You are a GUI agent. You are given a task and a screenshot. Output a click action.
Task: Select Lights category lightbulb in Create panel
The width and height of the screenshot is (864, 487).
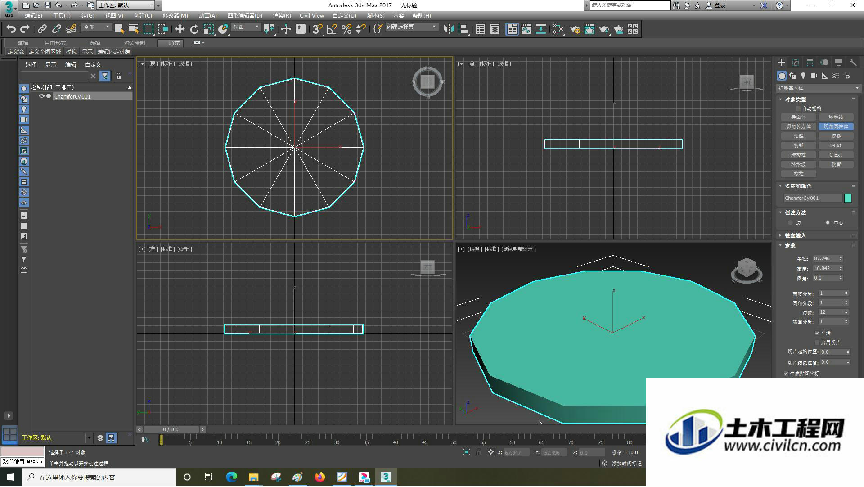point(803,76)
